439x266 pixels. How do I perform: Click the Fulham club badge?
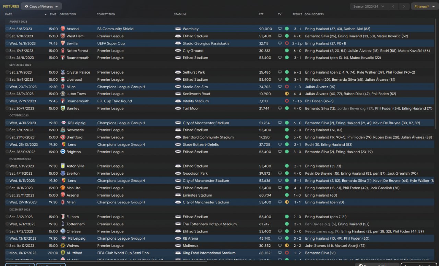(63, 217)
